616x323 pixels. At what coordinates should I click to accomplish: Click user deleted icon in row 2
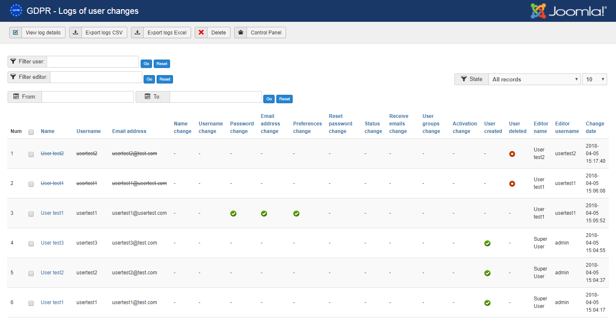pos(512,184)
